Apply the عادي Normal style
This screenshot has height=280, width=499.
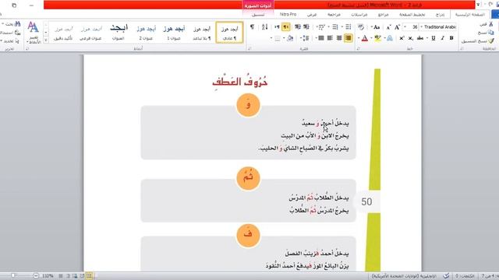click(229, 32)
